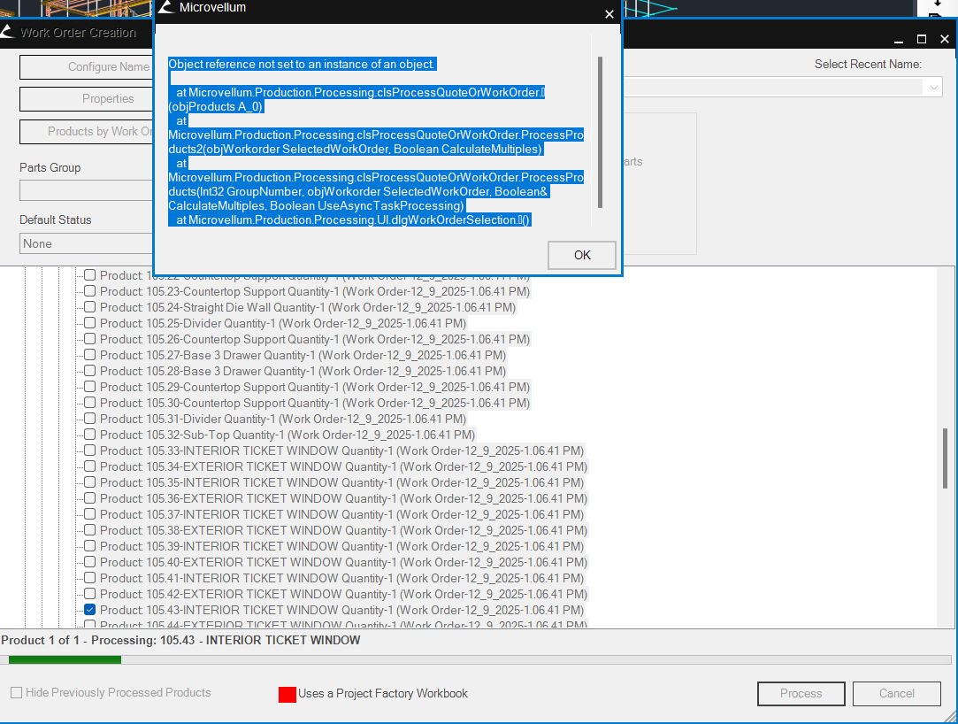The image size is (958, 724).
Task: Check Product 105.29-Countertop Support checkbox
Action: coord(90,387)
